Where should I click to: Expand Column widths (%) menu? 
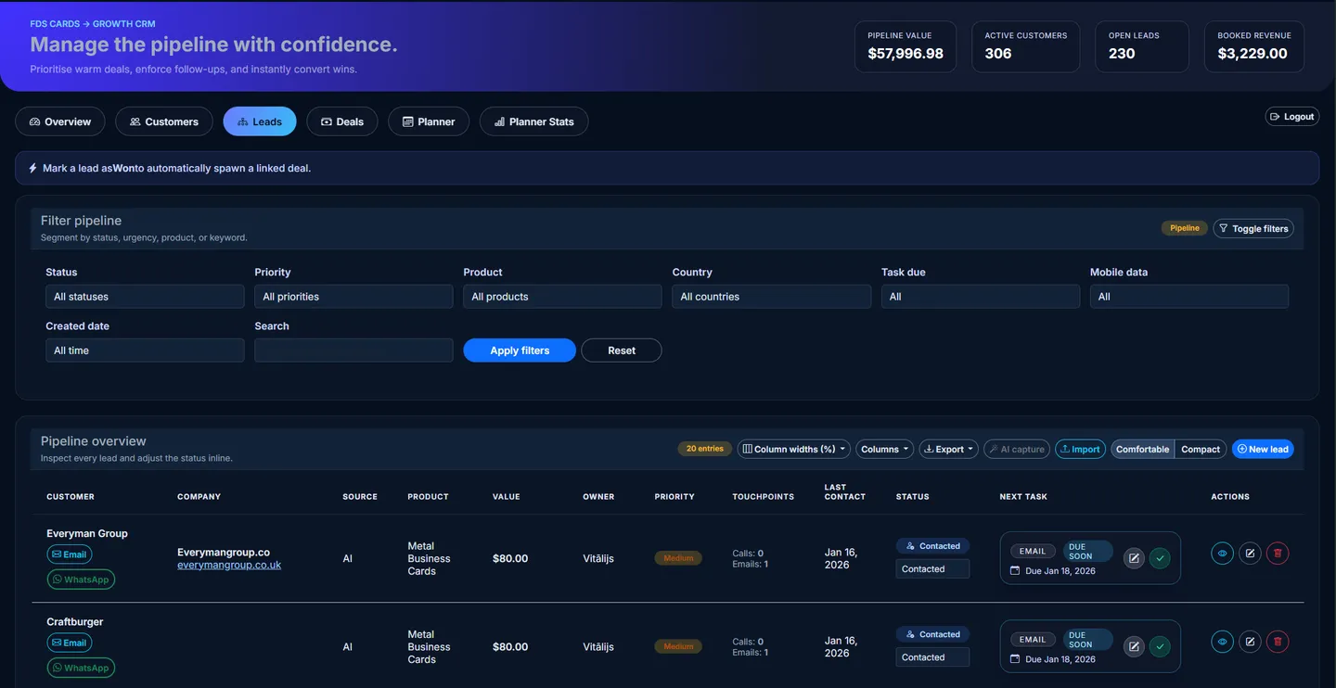(x=793, y=449)
